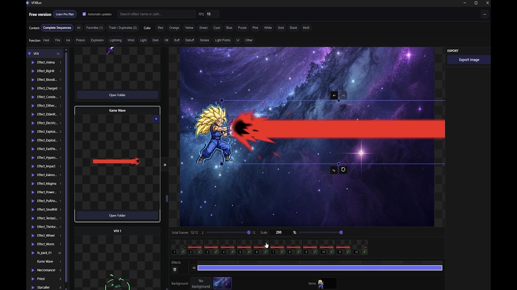Delete the effect using the trash icon
The image size is (517, 290).
click(175, 269)
